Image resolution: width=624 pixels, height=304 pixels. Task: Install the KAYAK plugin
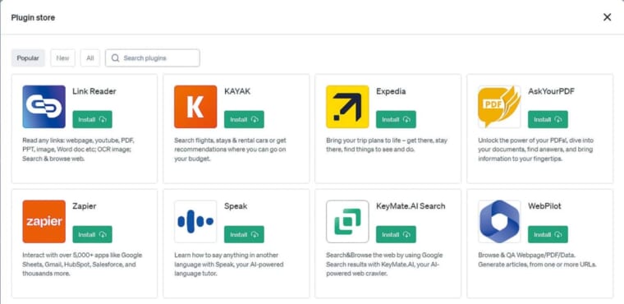click(244, 119)
